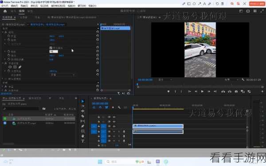Expand the Rotation property row
Viewport: 266px width, 166px height.
pos(5,51)
